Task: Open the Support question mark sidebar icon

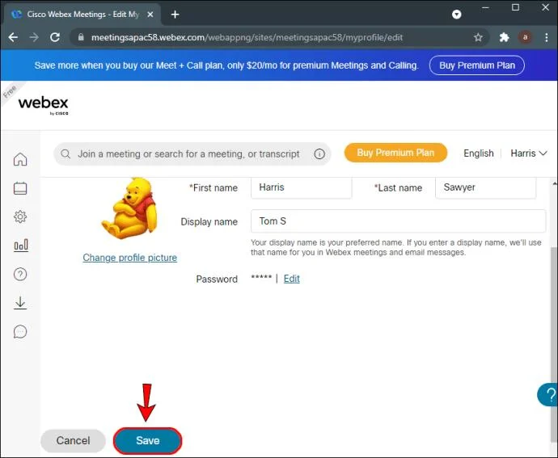Action: pyautogui.click(x=20, y=274)
